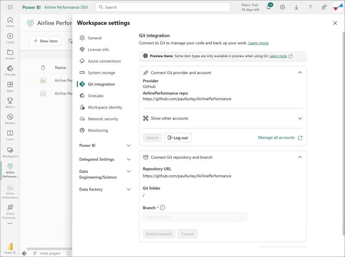Click the Switch account button
The height and width of the screenshot is (257, 345).
152,138
